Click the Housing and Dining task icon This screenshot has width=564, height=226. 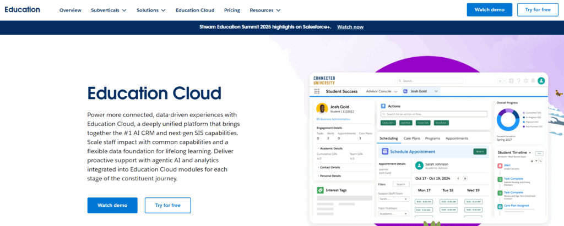coord(500,179)
